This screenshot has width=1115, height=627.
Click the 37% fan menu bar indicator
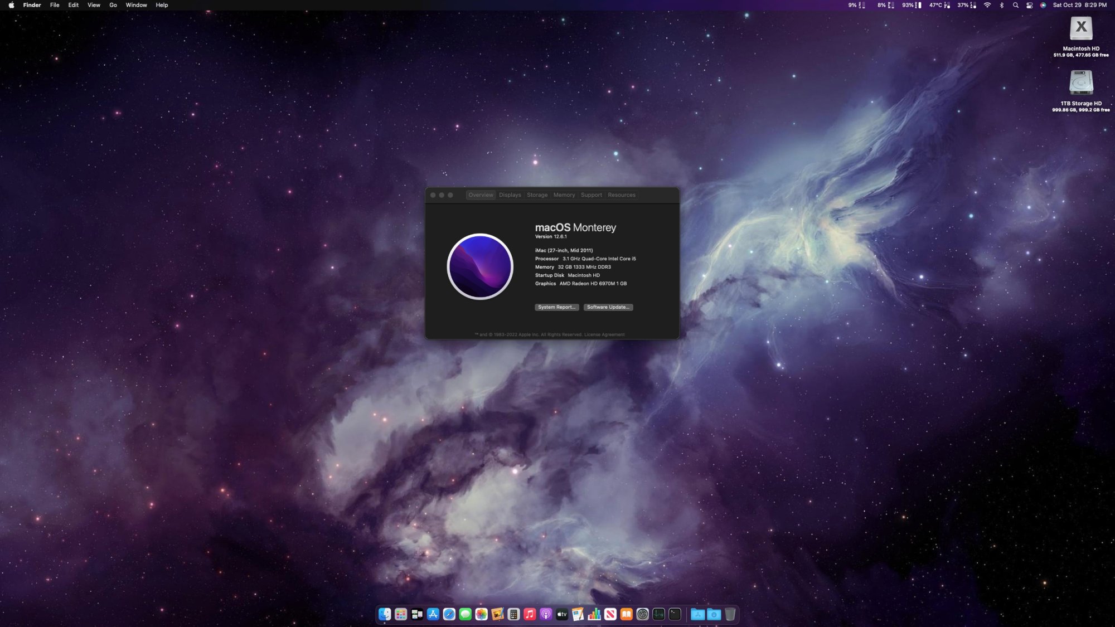pos(967,5)
